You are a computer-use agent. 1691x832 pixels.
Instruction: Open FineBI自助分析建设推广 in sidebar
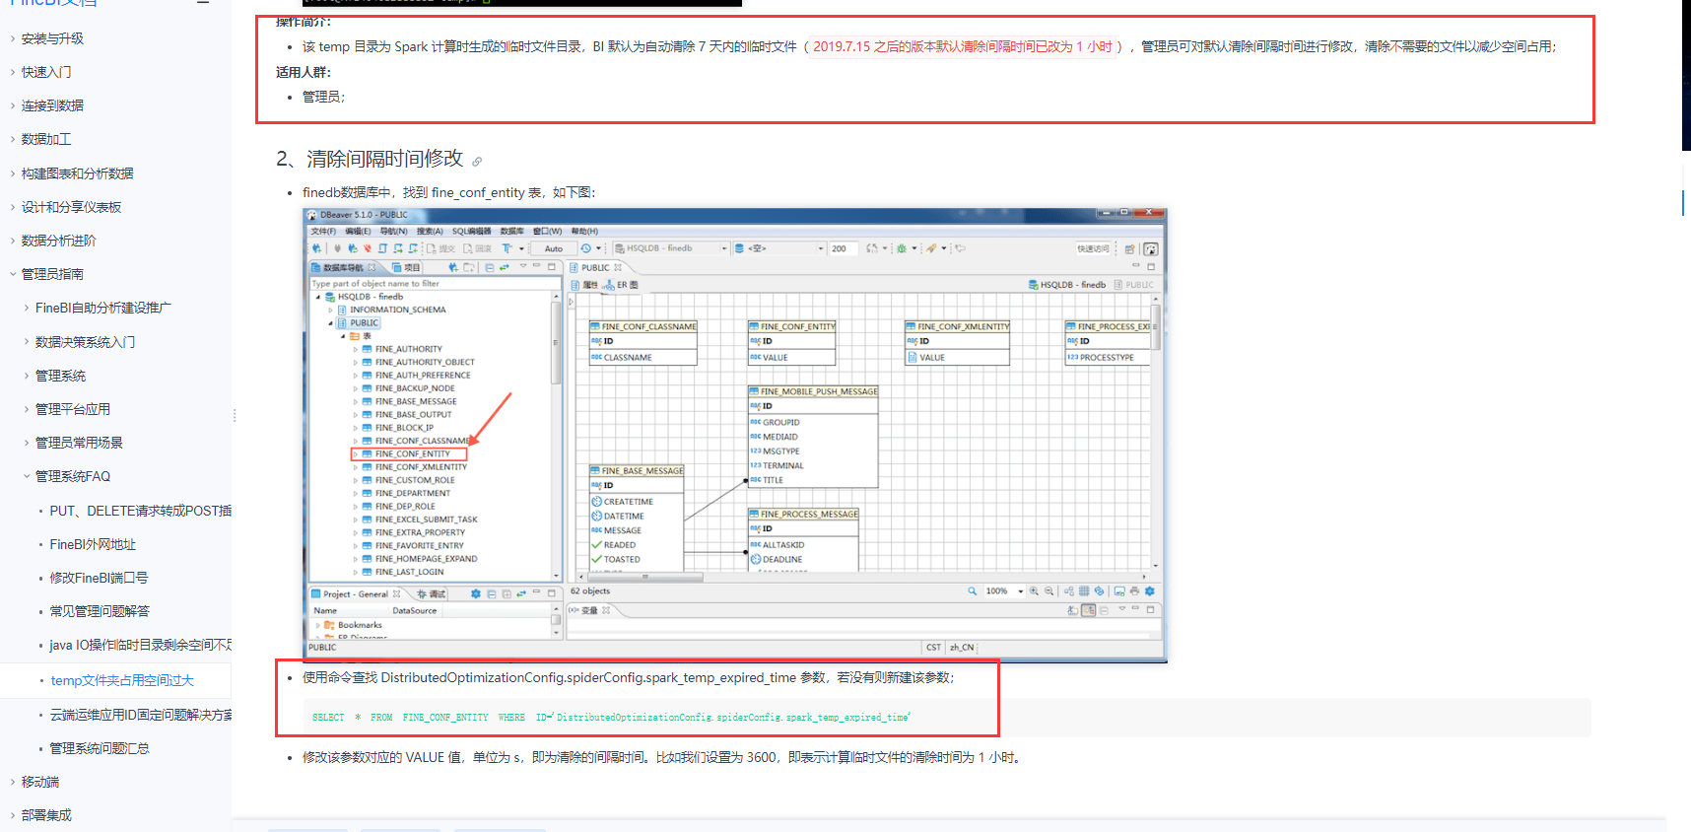tap(103, 308)
